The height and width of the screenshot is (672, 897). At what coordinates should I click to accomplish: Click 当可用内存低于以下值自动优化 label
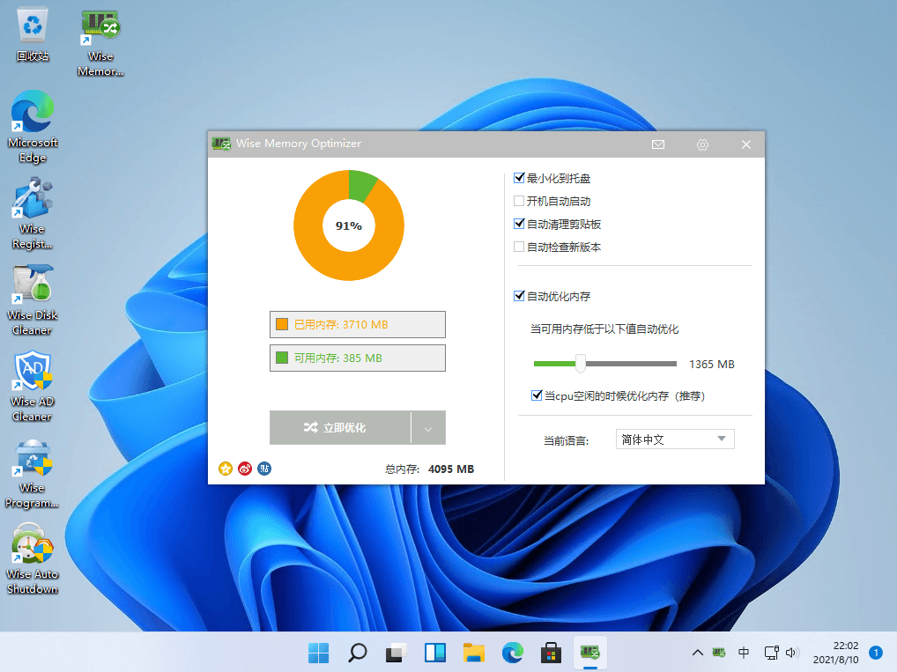point(604,329)
